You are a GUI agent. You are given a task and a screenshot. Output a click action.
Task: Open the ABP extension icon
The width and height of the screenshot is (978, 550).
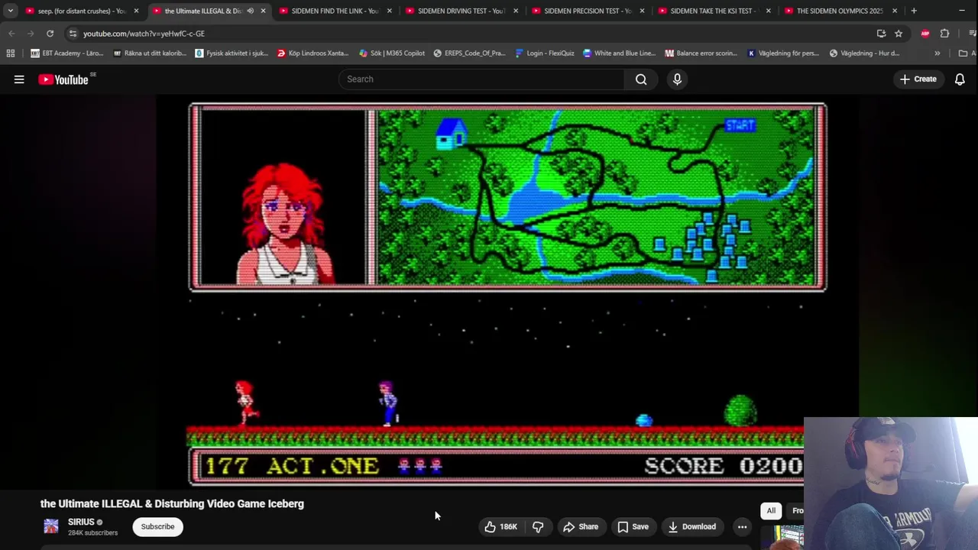click(925, 34)
